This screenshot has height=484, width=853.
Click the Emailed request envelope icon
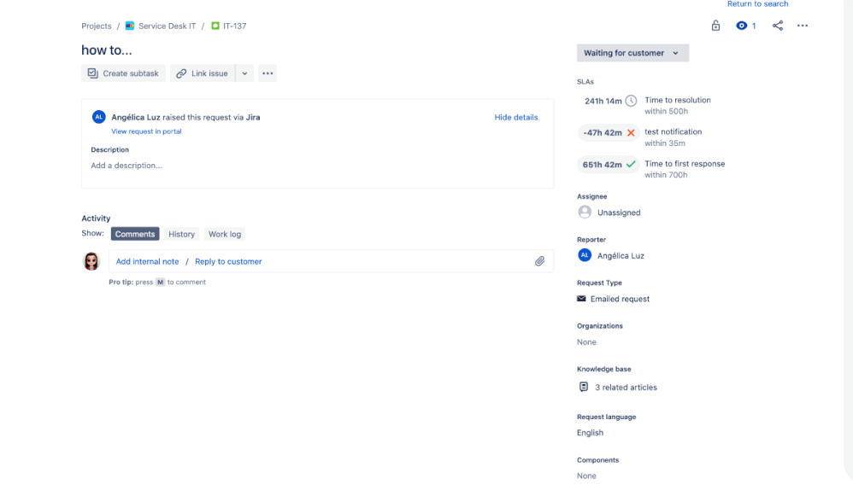[x=581, y=299]
